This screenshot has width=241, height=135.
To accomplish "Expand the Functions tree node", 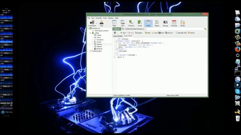I will (93, 40).
